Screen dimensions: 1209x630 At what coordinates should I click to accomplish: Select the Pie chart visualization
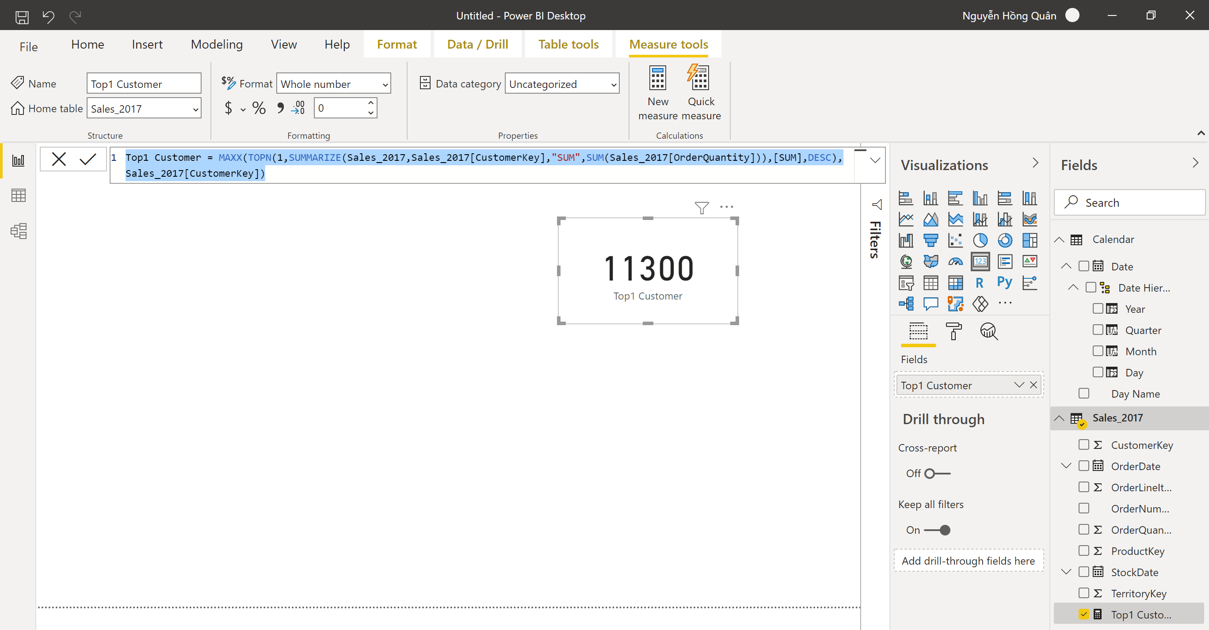[980, 240]
